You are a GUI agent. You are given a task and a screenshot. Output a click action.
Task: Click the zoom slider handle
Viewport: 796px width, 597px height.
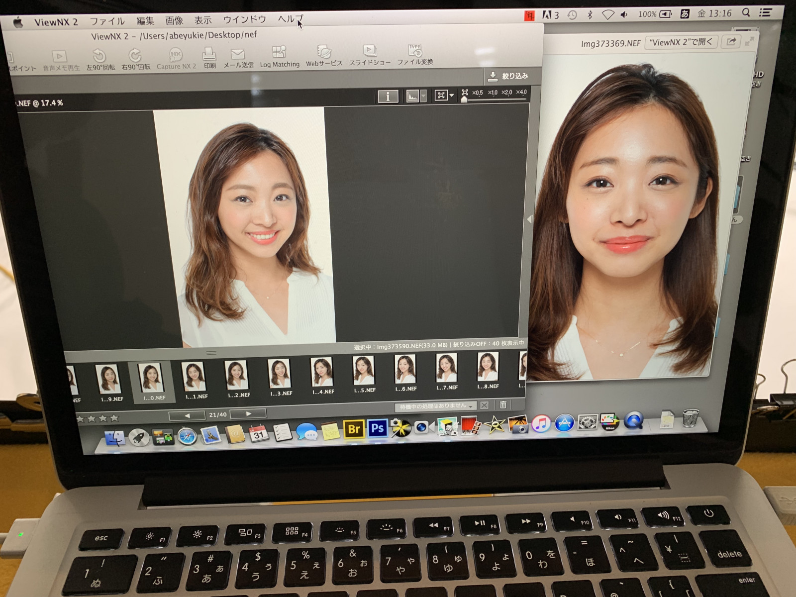pos(464,99)
